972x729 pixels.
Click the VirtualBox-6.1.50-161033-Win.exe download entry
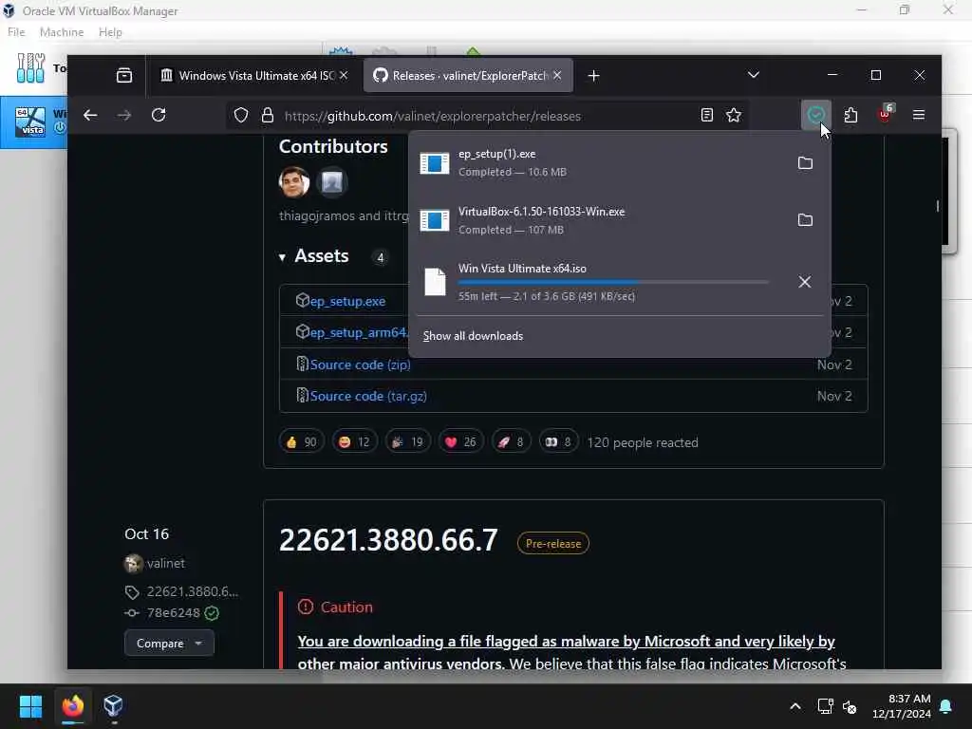[x=598, y=220]
